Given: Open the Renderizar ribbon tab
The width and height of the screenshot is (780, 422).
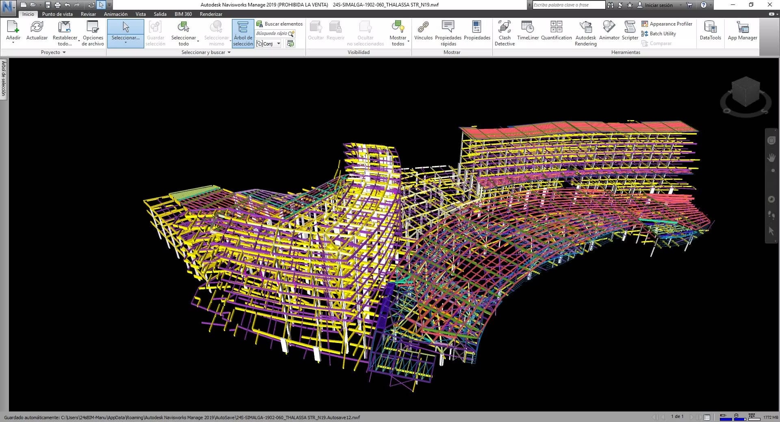Looking at the screenshot, I should click(x=211, y=14).
